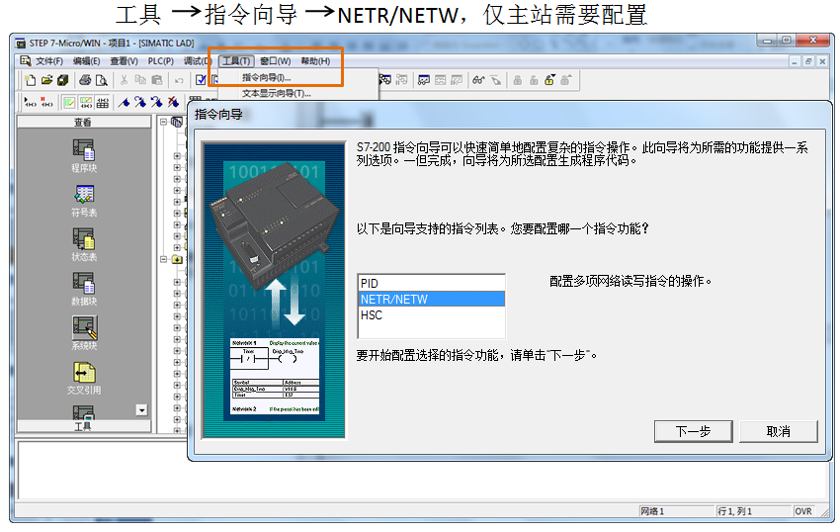Viewport: 840px width, 532px height.
Task: Click the 工具 navigation bar button
Action: click(x=84, y=426)
